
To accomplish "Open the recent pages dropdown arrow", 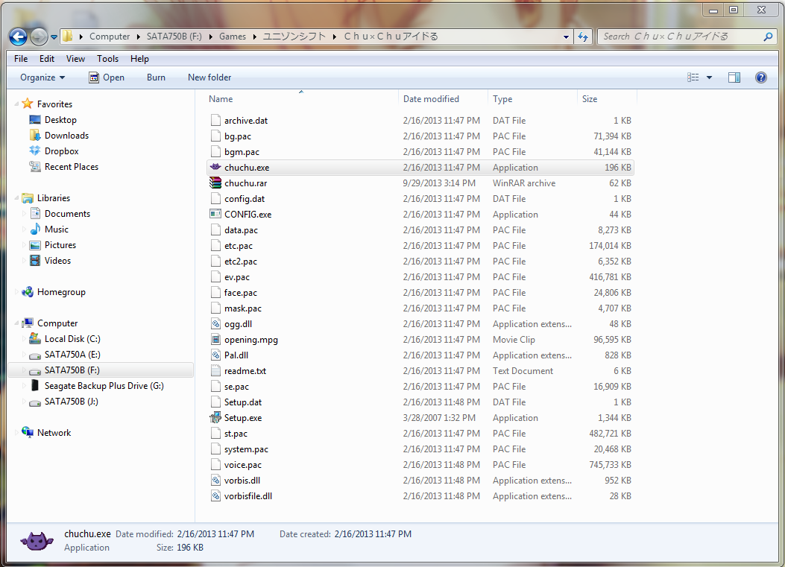I will tap(54, 37).
